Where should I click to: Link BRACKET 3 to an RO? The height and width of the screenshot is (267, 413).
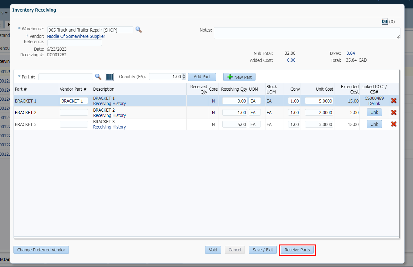(374, 124)
